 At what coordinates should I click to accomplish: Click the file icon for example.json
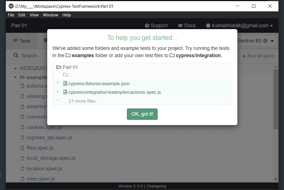65,83
